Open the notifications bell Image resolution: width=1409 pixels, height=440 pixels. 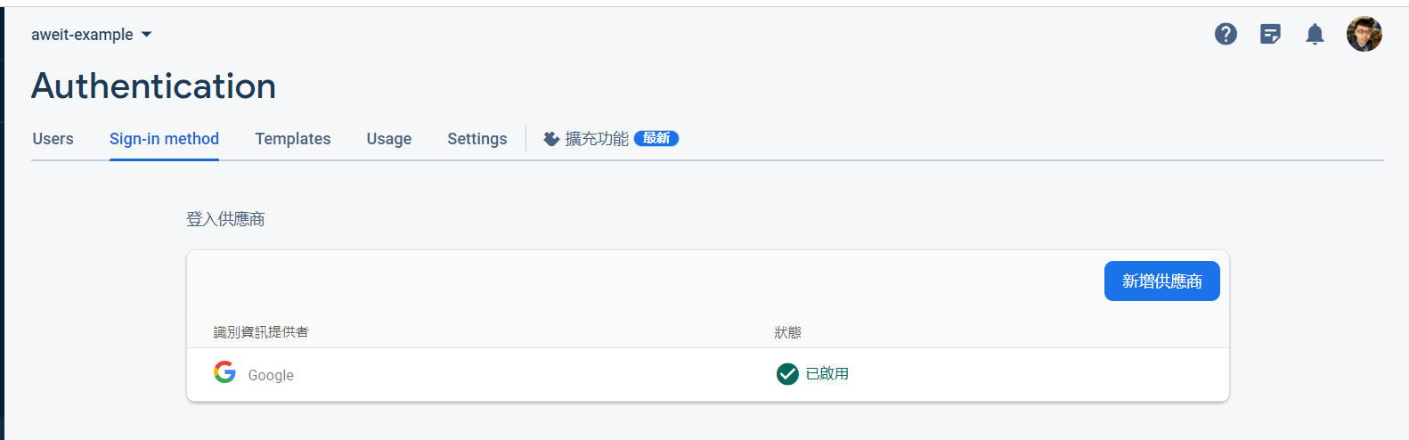1315,34
